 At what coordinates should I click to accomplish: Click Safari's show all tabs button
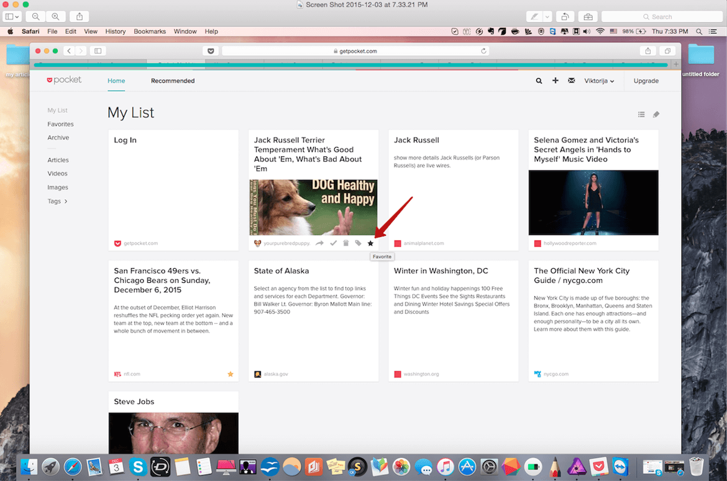[x=667, y=51]
